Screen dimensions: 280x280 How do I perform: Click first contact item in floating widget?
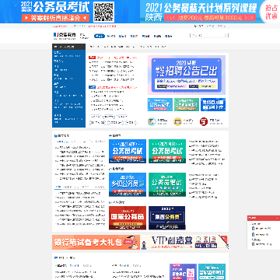262,229
